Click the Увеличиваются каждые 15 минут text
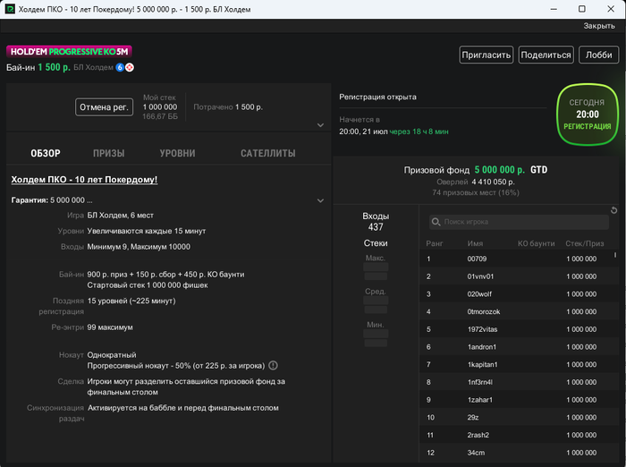This screenshot has width=626, height=467. 147,231
